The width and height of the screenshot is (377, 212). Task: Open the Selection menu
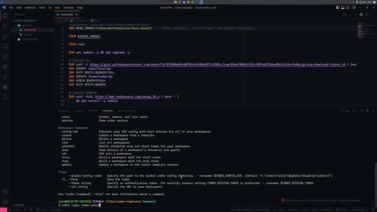click(30, 8)
